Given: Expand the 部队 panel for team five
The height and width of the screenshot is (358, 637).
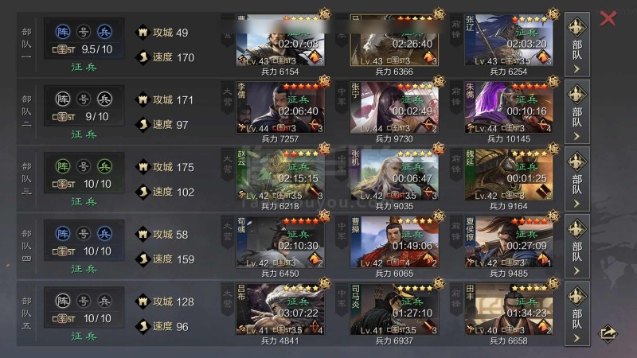Looking at the screenshot, I should click(576, 313).
